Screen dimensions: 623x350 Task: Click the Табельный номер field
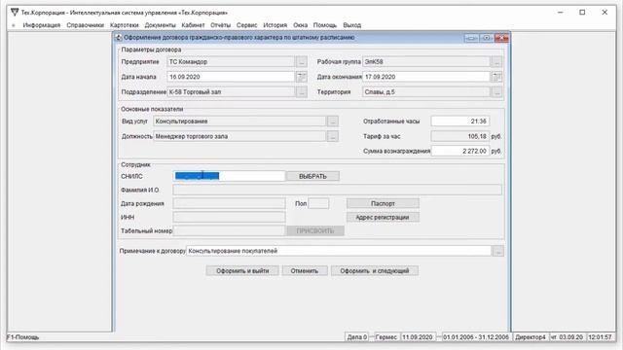pyautogui.click(x=230, y=231)
